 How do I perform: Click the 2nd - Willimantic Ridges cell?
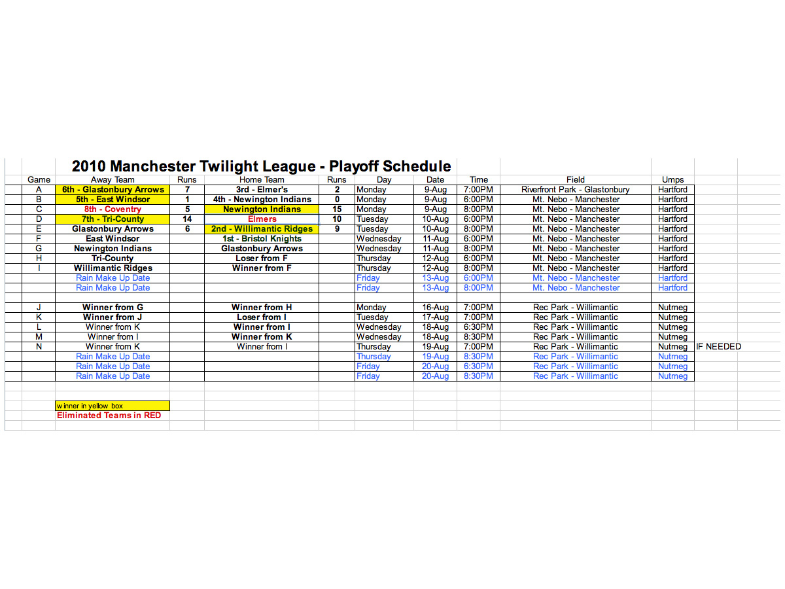coord(262,228)
